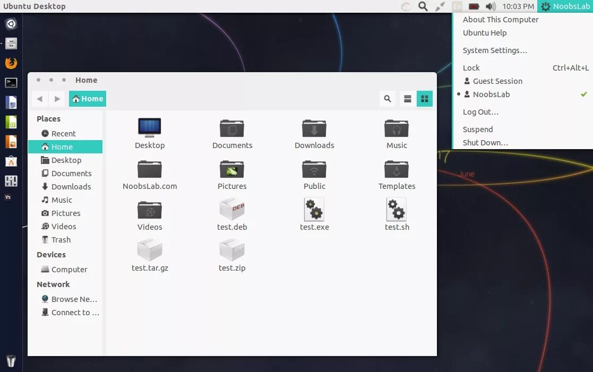This screenshot has height=372, width=593.
Task: Select the Templates folder icon
Action: pos(397,169)
